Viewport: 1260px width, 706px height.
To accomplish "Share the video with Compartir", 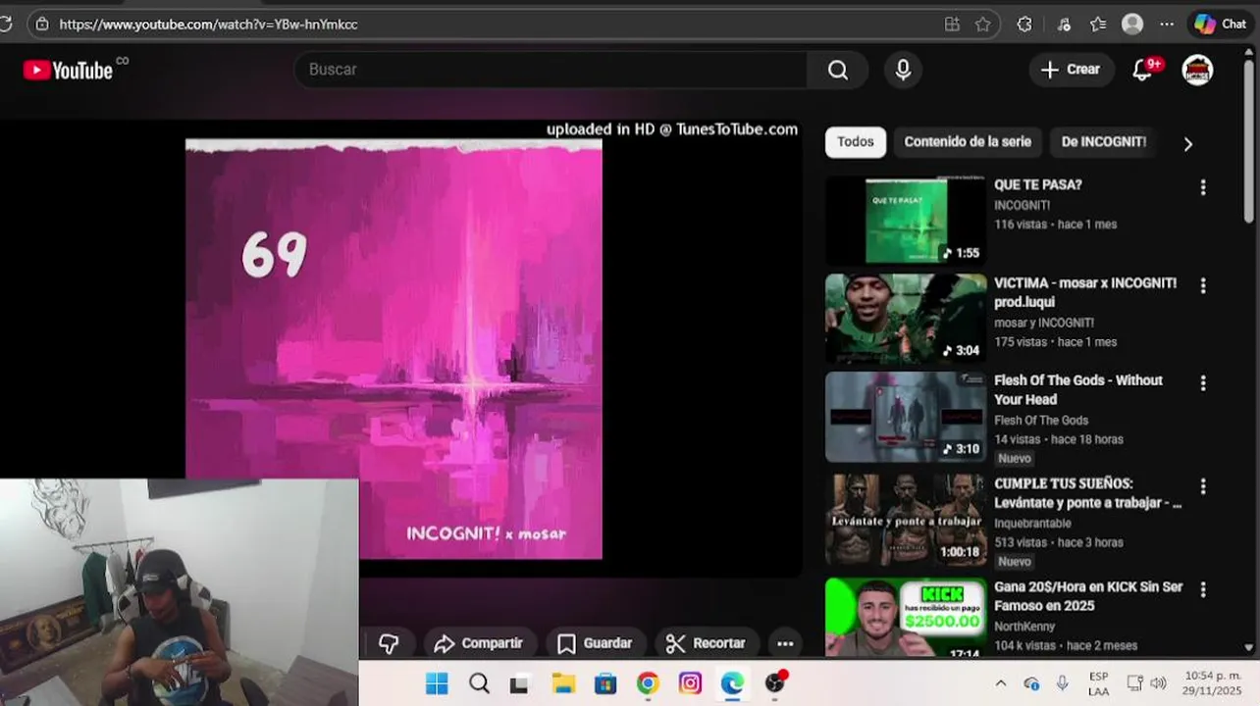I will [x=479, y=643].
